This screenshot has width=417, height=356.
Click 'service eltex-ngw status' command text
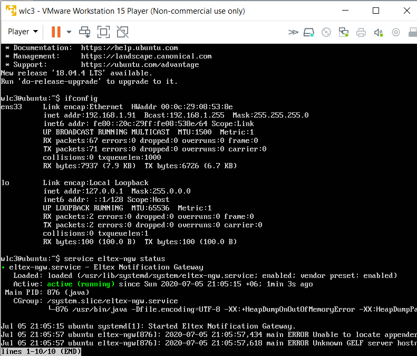pyautogui.click(x=114, y=259)
